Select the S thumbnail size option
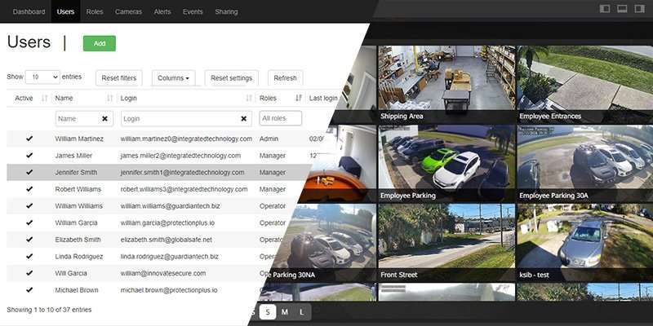Screen dimensions: 653x326 268,312
